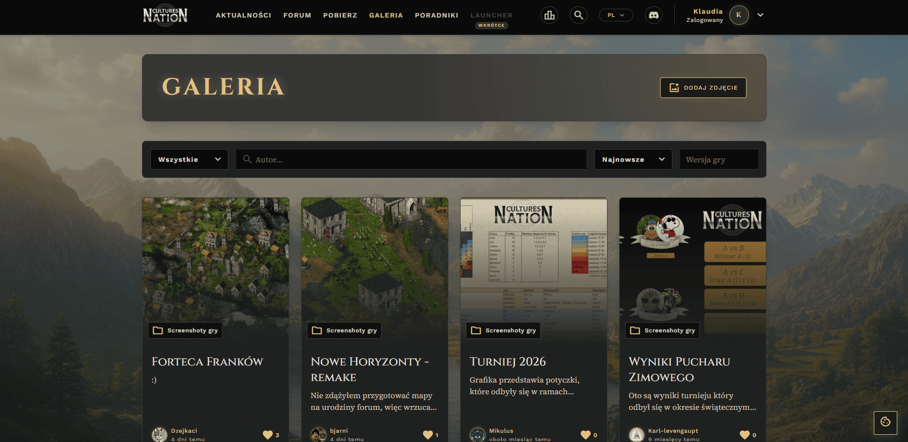Open the cookie settings icon
Screen dimensions: 908x442
[886, 422]
